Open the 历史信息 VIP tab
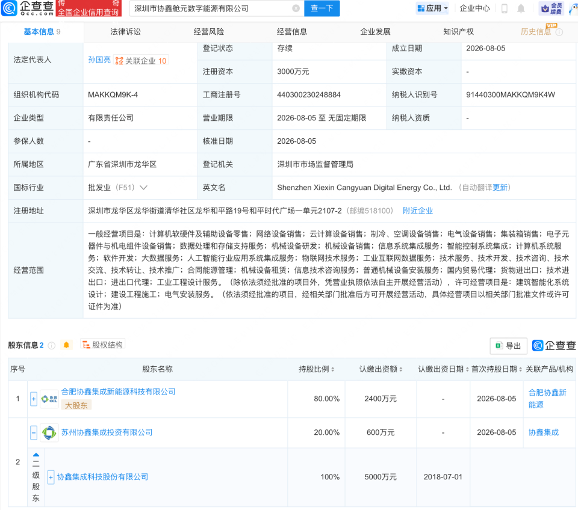Image resolution: width=578 pixels, height=510 pixels. 536,32
